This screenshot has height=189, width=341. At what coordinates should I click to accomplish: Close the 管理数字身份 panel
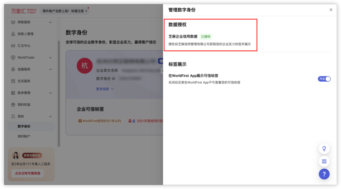(x=331, y=10)
